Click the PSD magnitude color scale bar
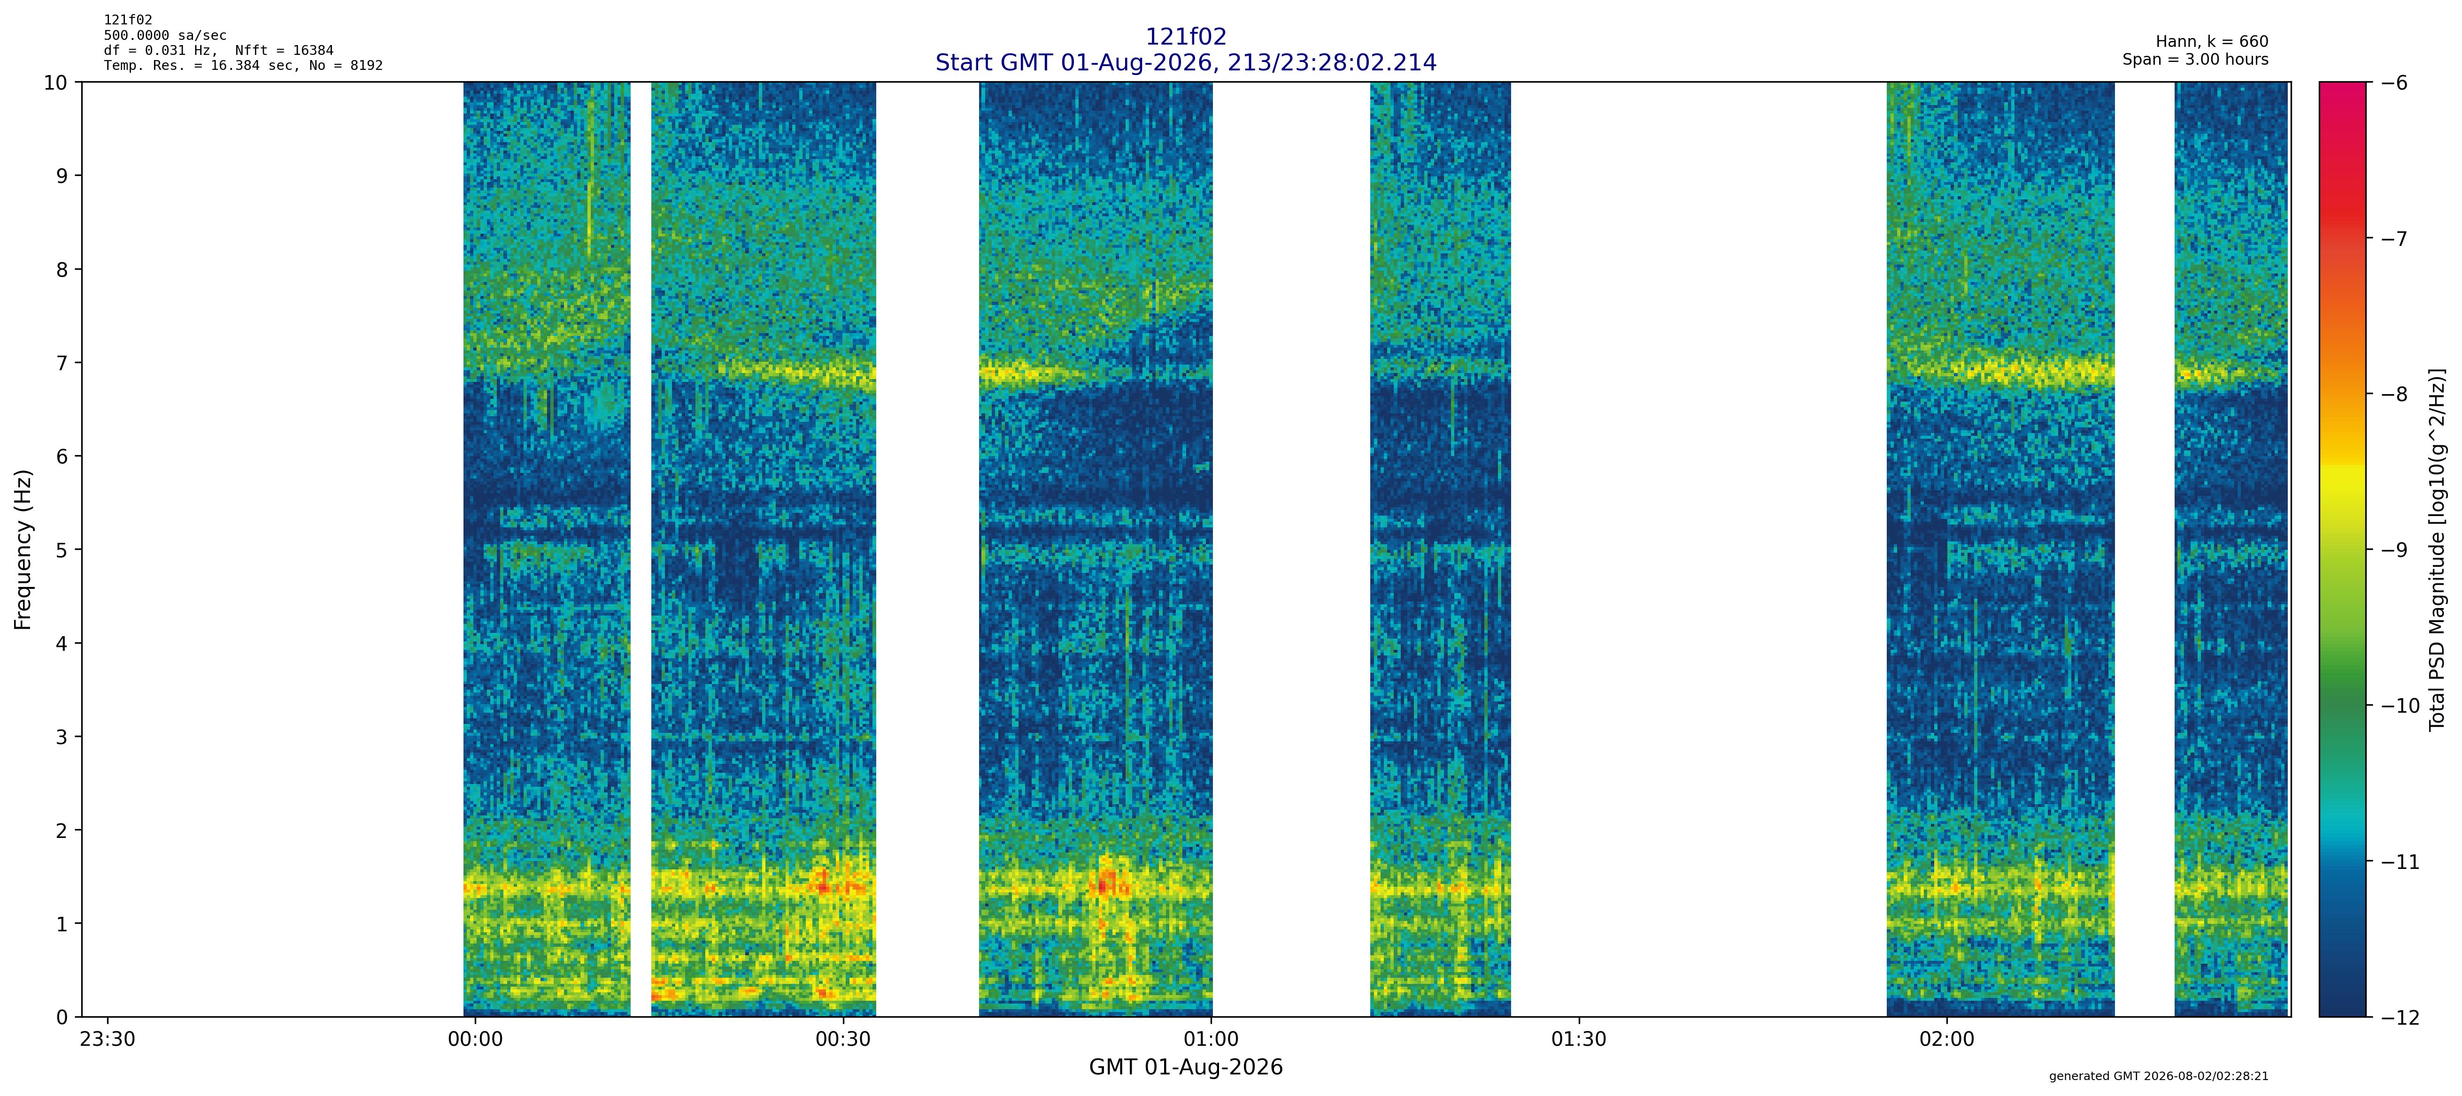 pos(2343,549)
